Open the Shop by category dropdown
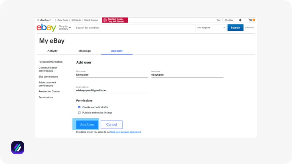 tap(65, 28)
